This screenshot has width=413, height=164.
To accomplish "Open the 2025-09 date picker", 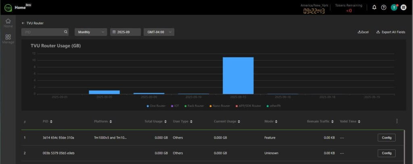I will tap(125, 32).
